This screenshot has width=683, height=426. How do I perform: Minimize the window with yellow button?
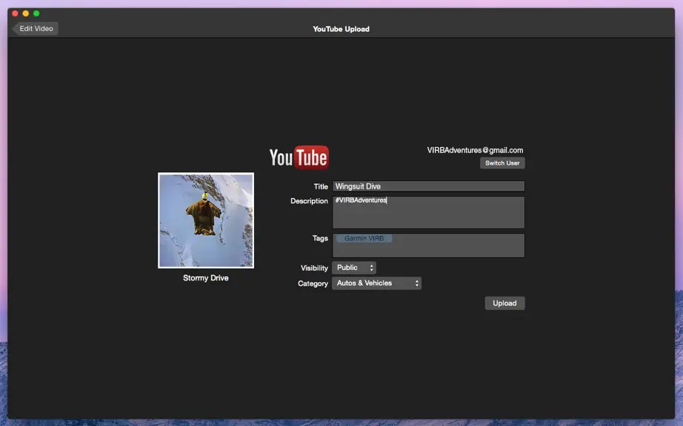[x=26, y=13]
